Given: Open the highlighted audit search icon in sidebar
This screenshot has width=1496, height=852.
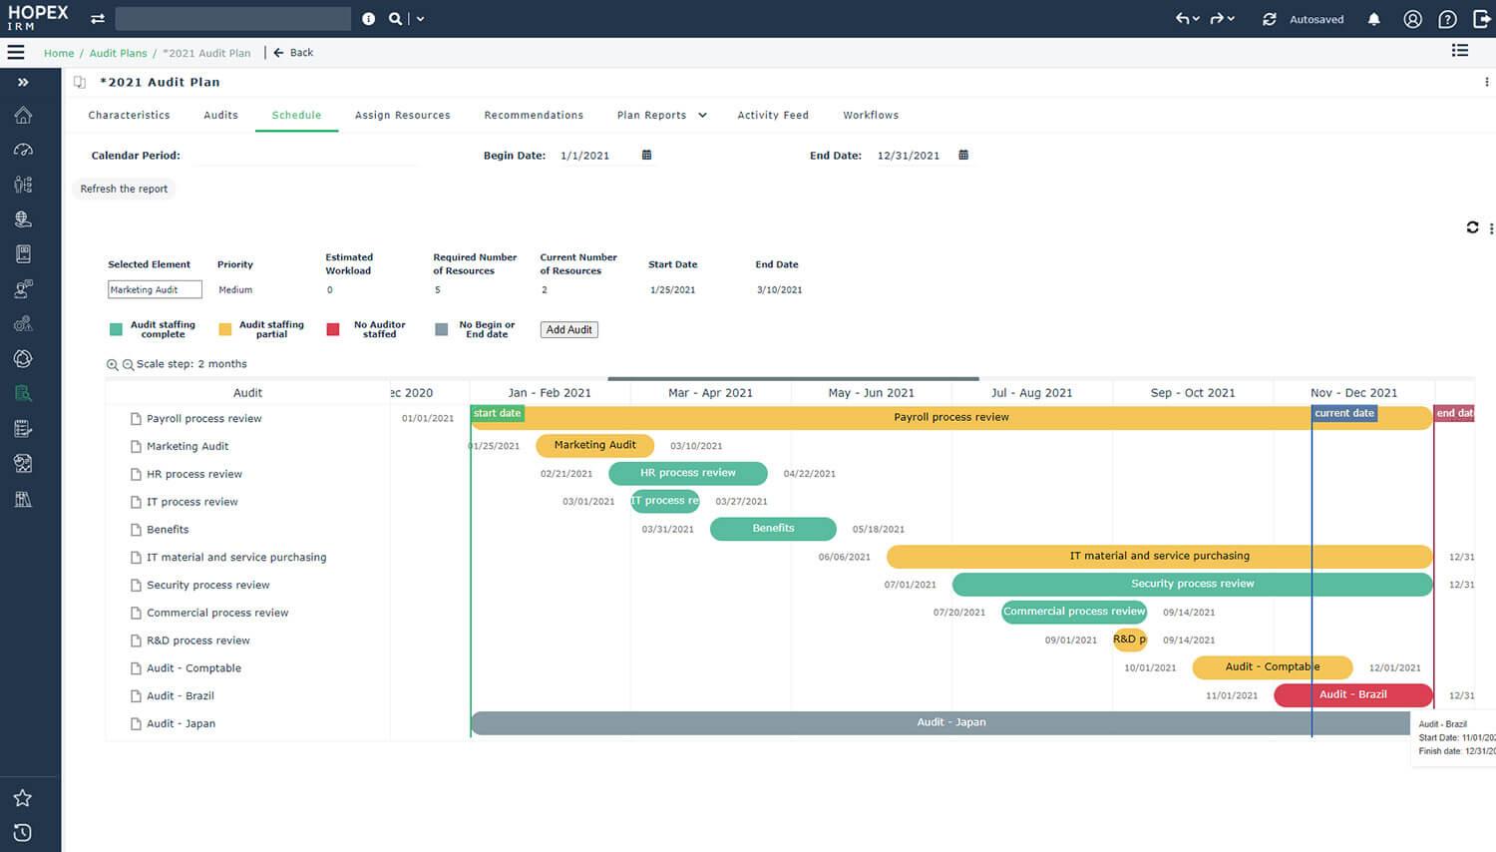Looking at the screenshot, I should click(x=23, y=393).
